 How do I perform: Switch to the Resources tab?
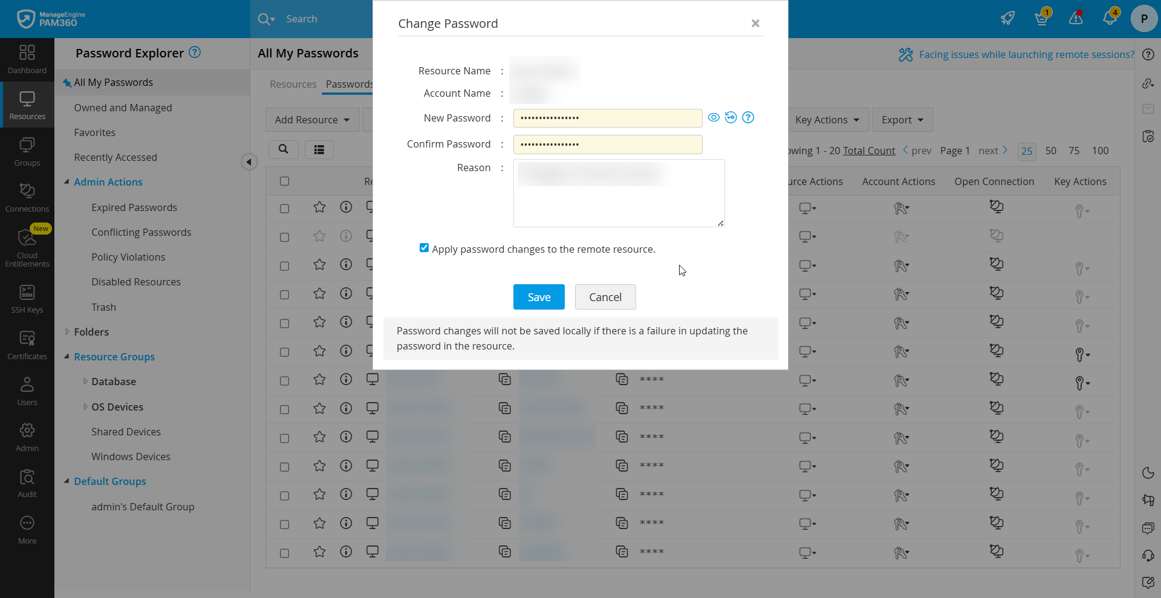click(293, 84)
